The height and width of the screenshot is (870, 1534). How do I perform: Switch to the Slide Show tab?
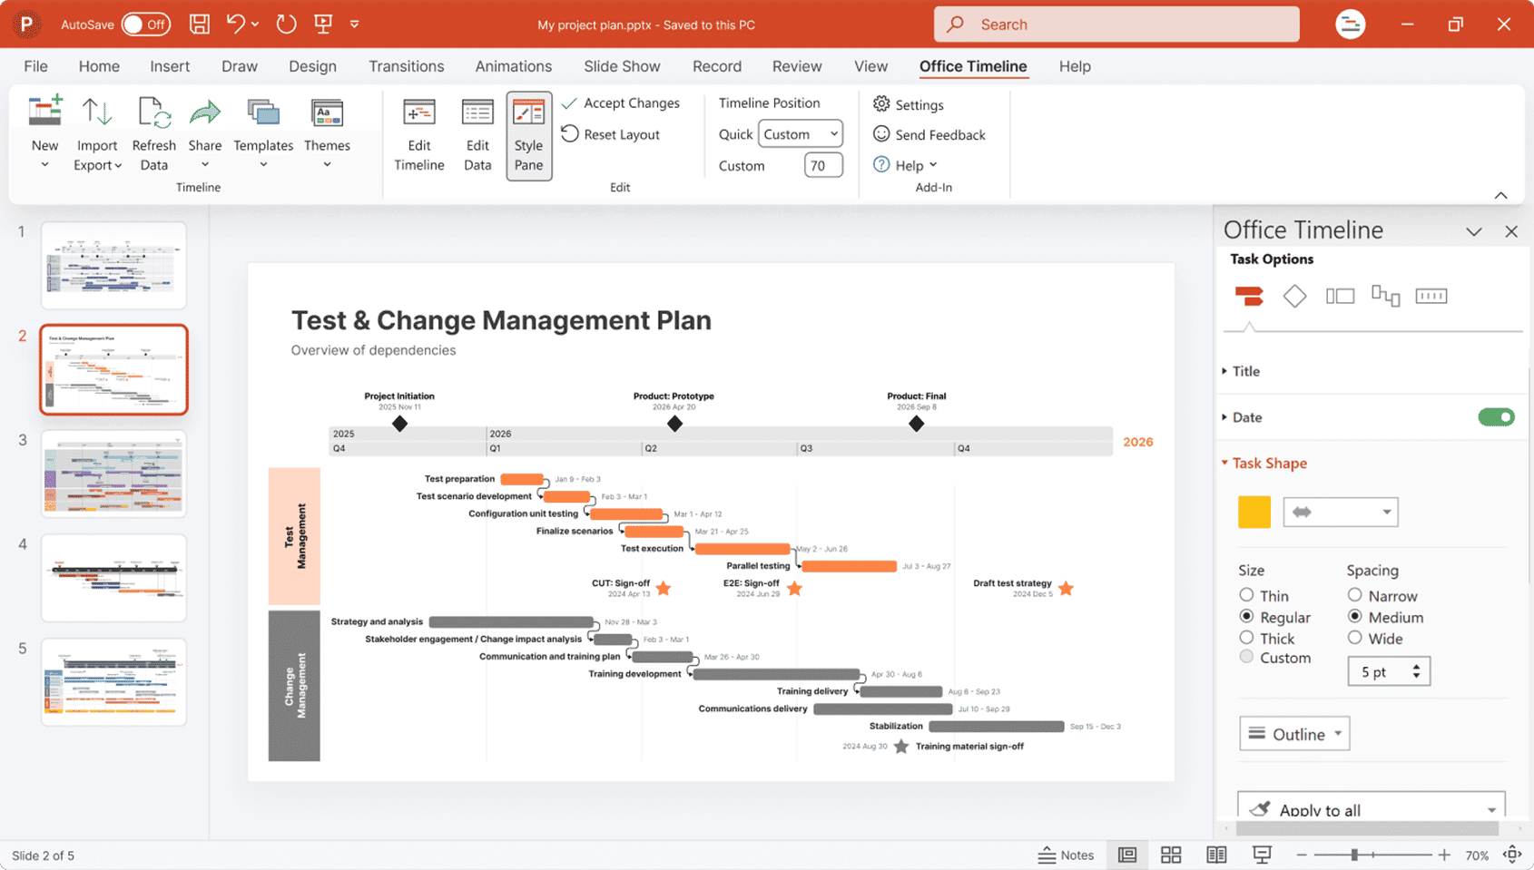coord(622,66)
